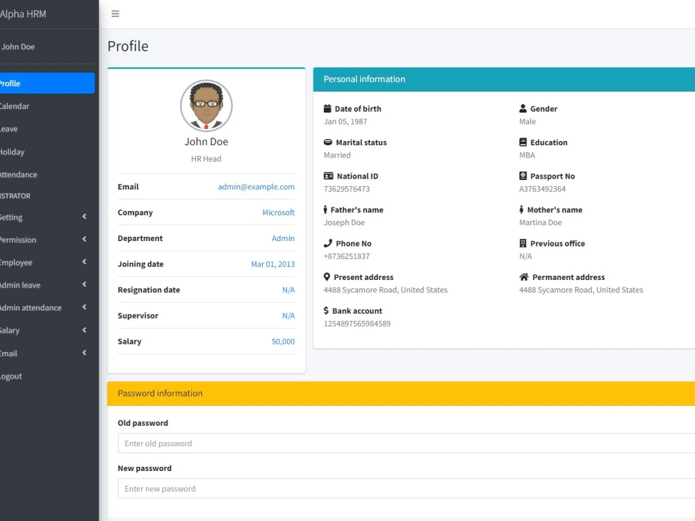This screenshot has height=521, width=695.
Task: Click the Joseph Doe father's name value
Action: [345, 222]
